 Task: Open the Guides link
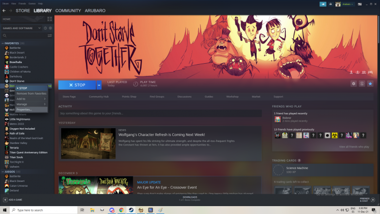(x=209, y=97)
